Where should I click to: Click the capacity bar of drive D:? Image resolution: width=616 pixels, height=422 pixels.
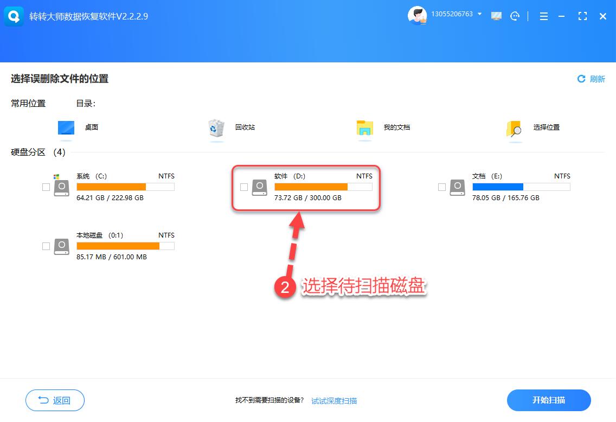coord(324,187)
